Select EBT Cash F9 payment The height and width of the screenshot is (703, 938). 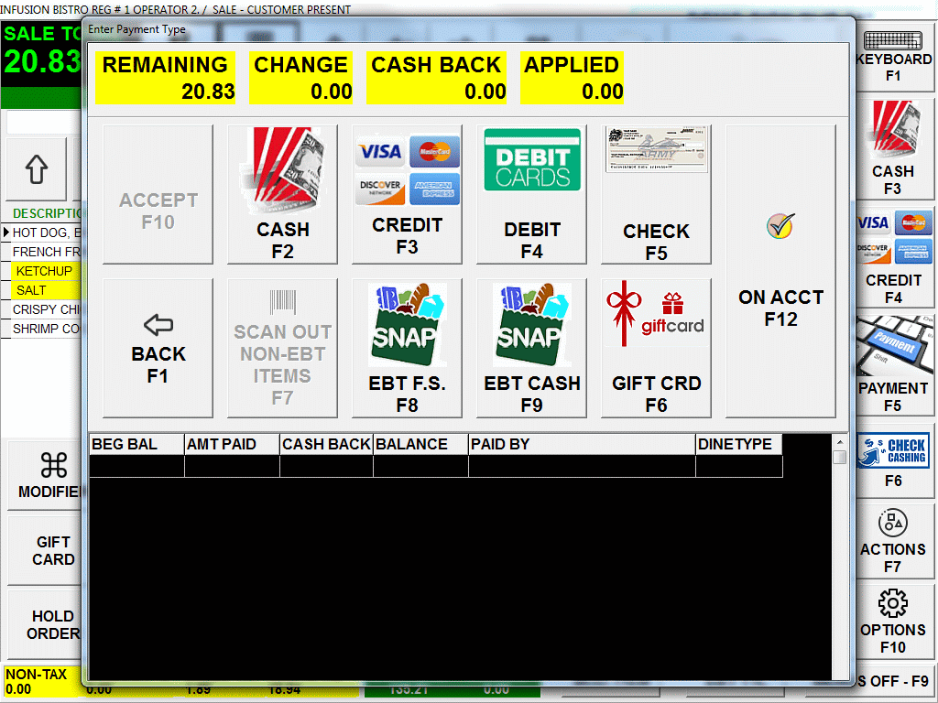[531, 349]
